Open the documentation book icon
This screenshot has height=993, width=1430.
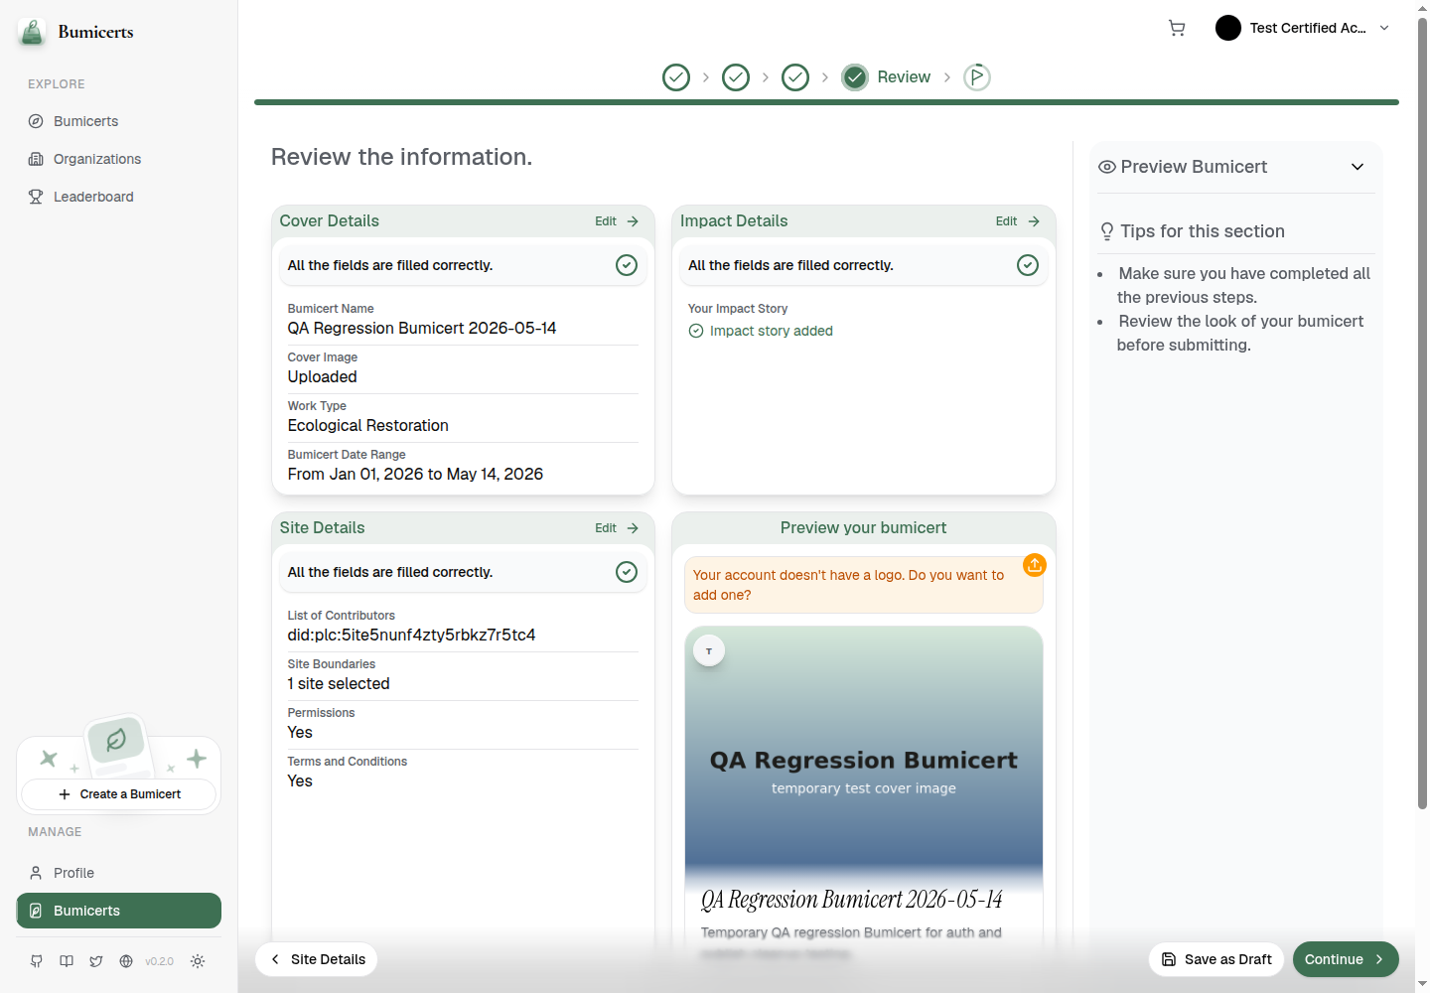coord(67,961)
